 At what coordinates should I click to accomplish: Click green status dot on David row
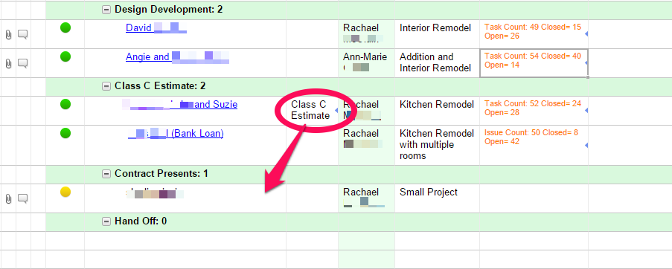65,28
